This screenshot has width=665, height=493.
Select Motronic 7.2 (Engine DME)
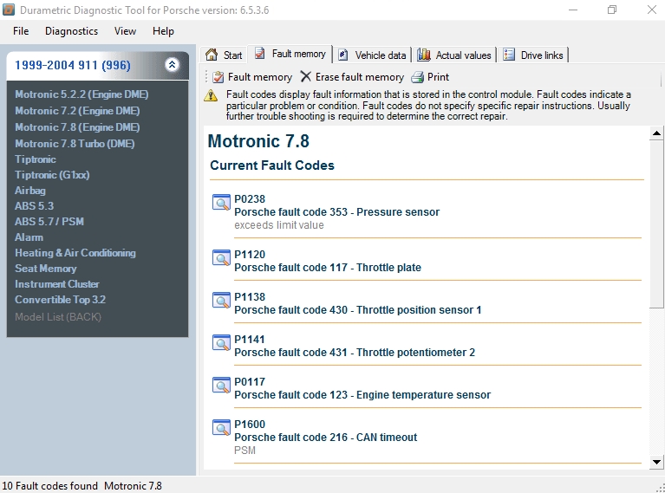tap(77, 111)
